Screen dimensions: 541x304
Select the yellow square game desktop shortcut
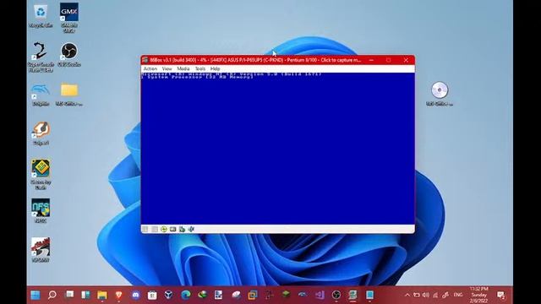pos(41,174)
